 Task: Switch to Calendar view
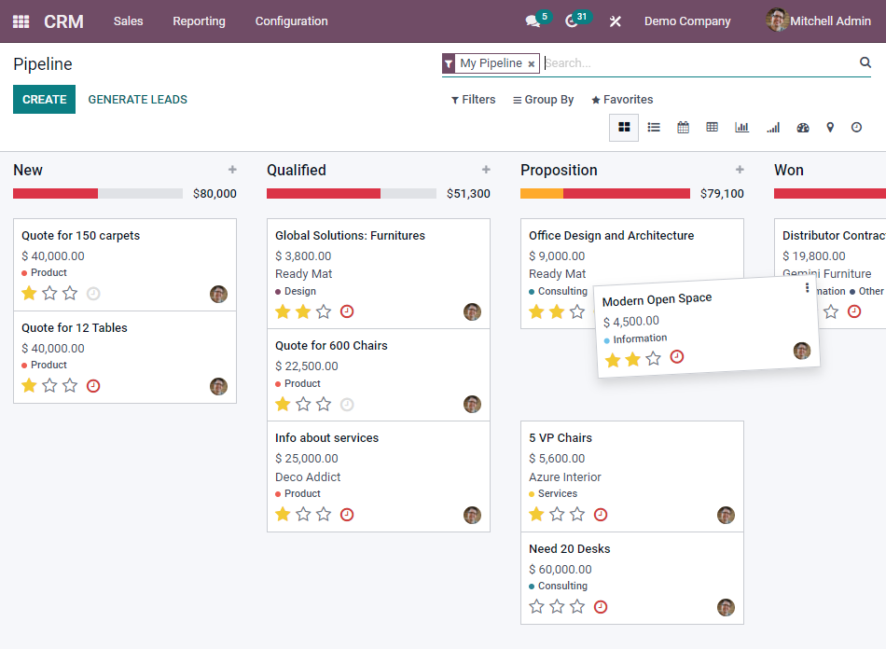[x=683, y=127]
